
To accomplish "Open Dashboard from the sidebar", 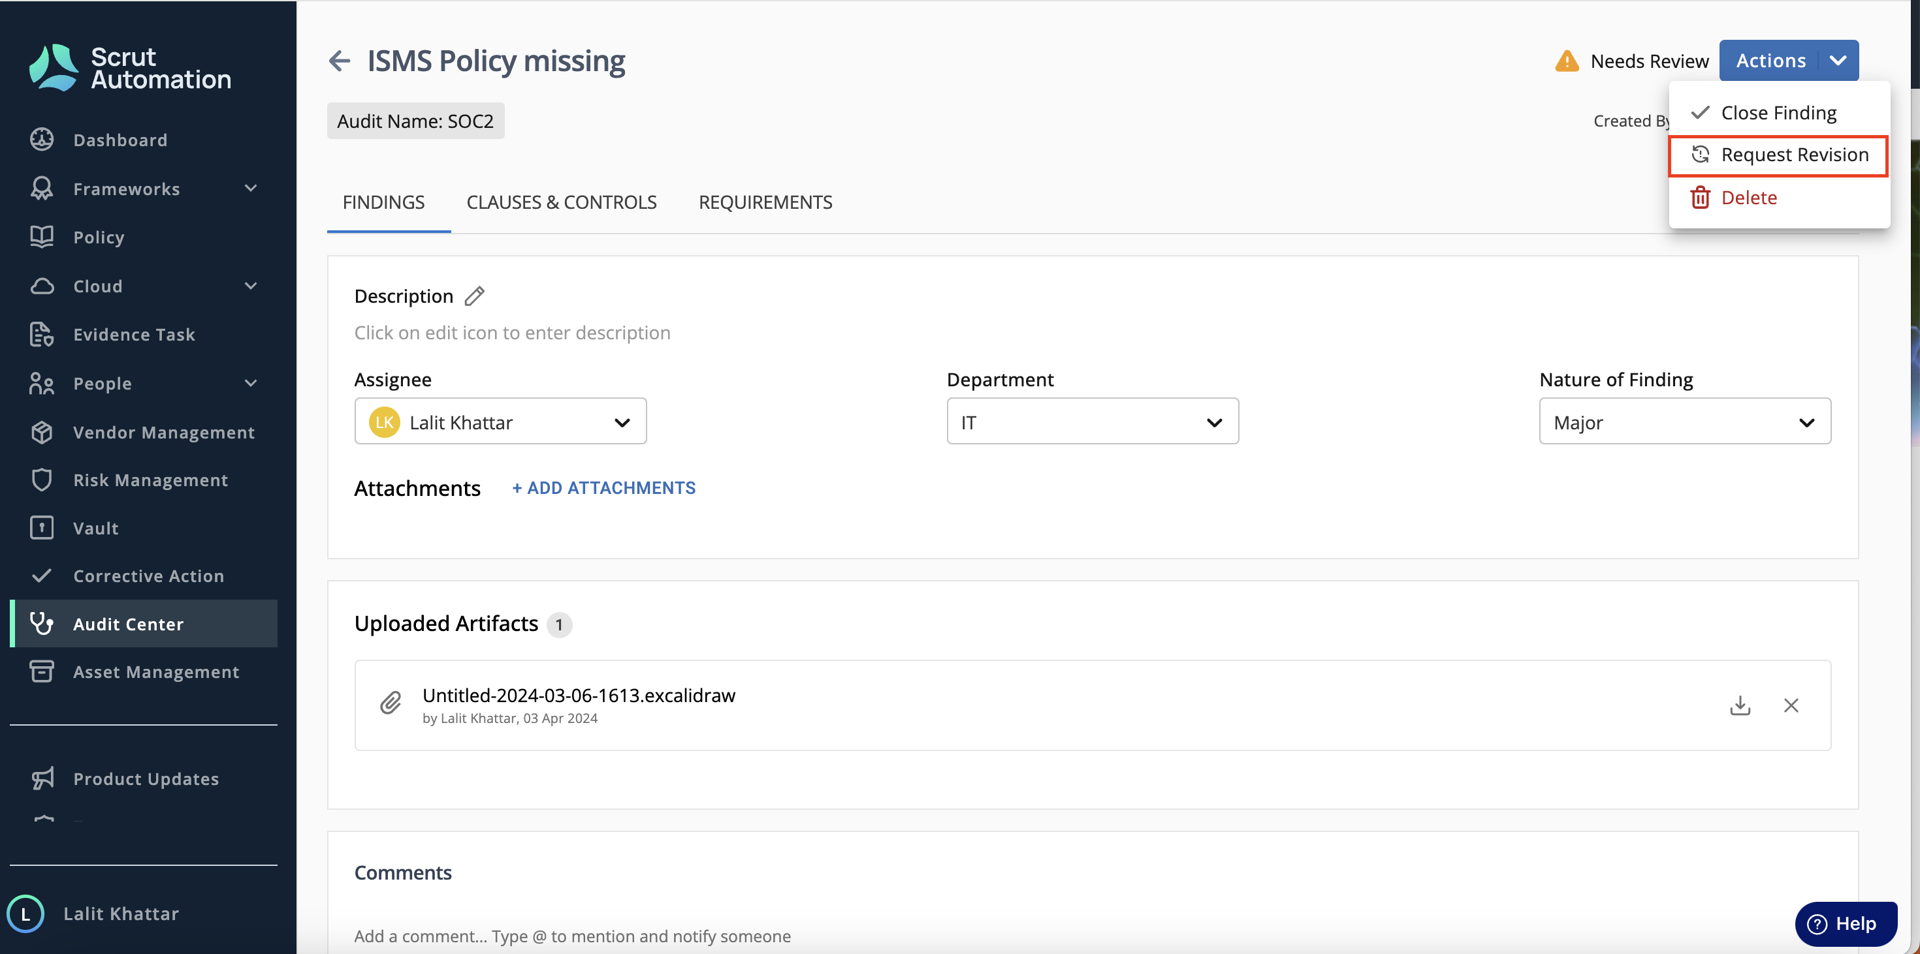I will pyautogui.click(x=120, y=140).
